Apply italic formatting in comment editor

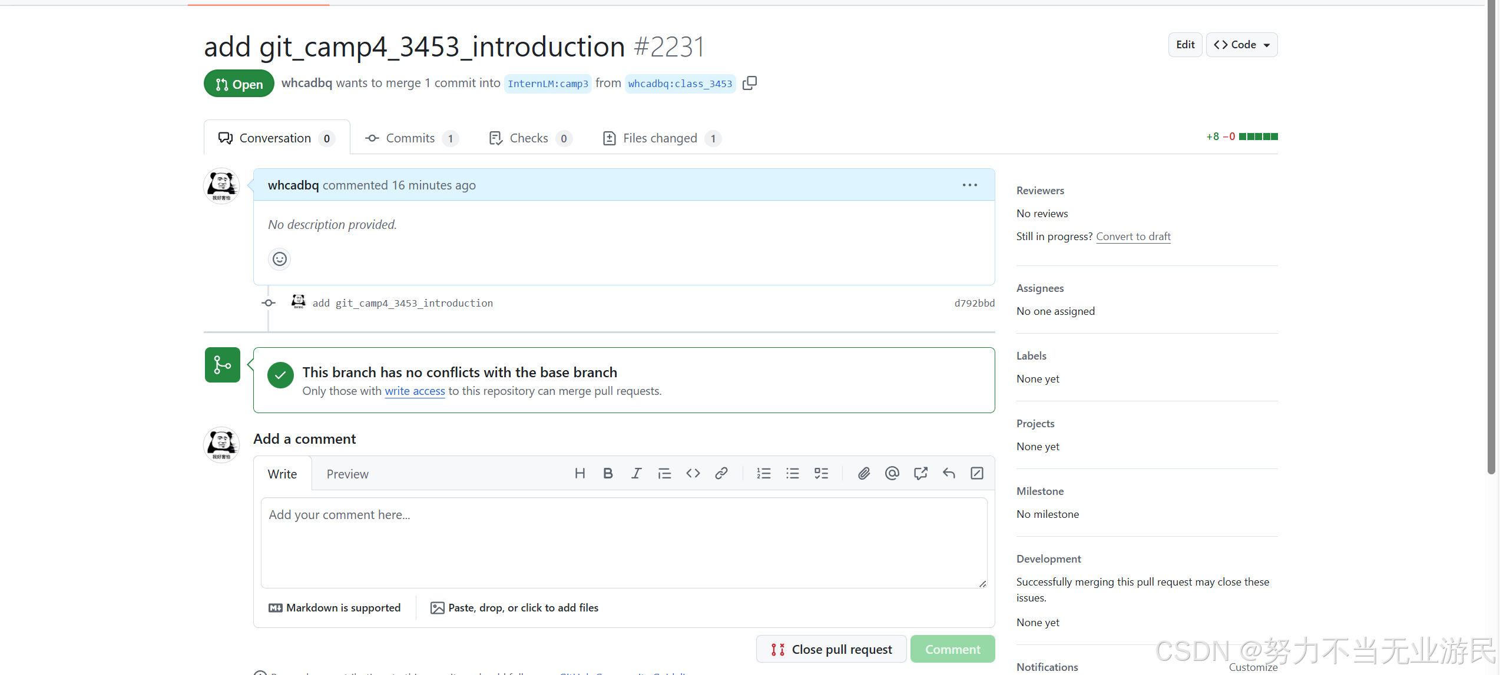(636, 473)
